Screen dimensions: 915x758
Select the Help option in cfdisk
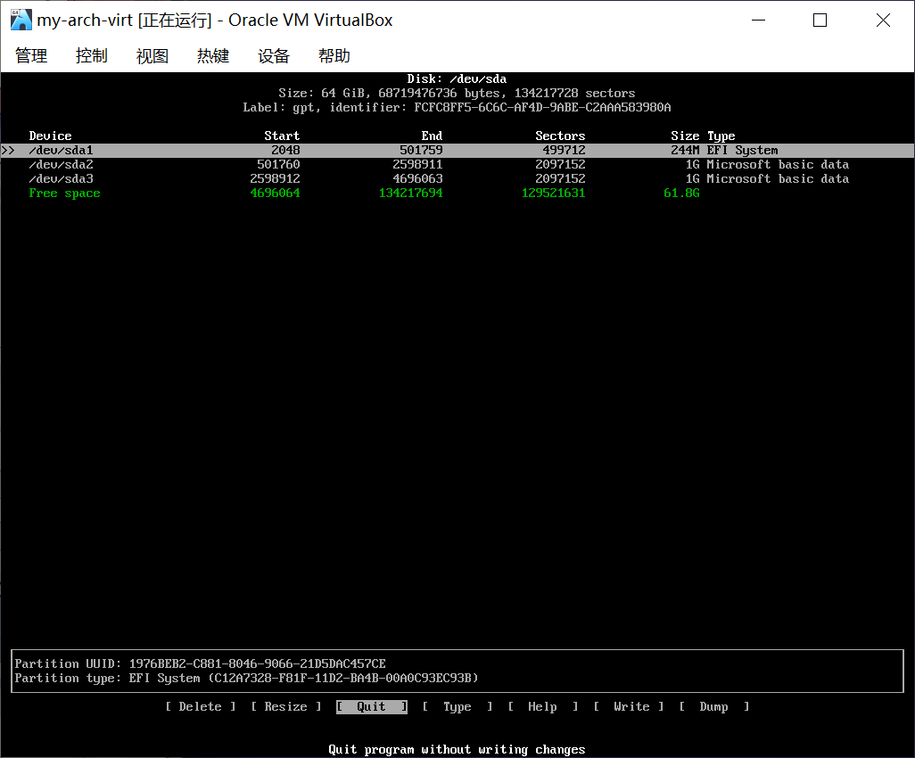[542, 706]
